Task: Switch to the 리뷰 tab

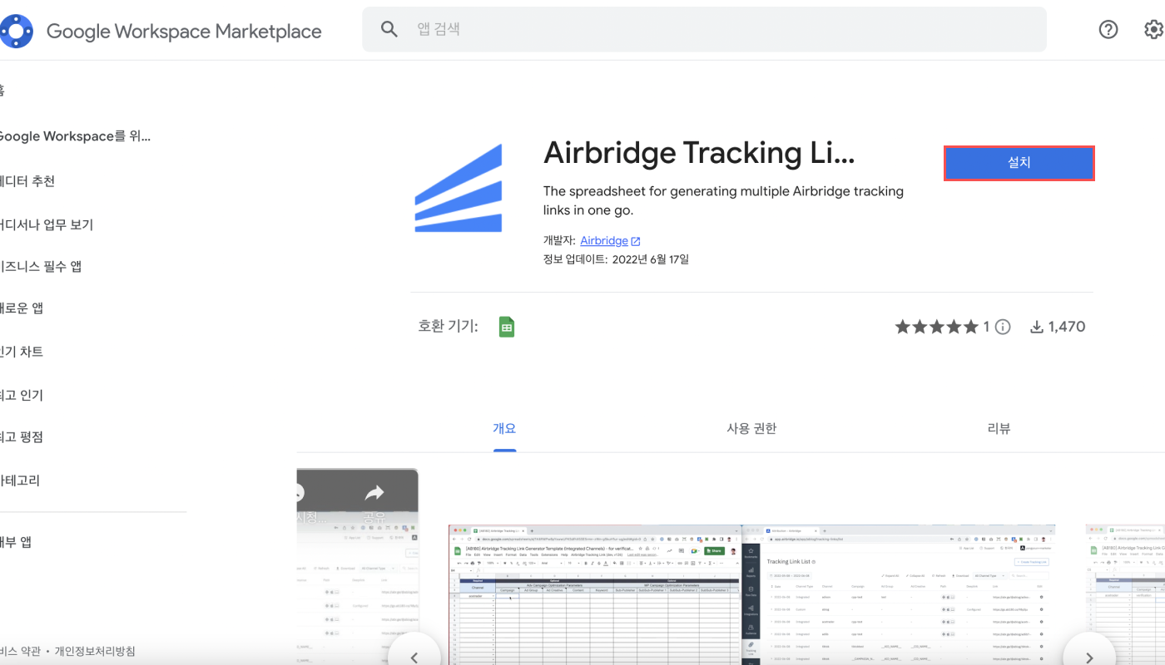Action: (999, 428)
